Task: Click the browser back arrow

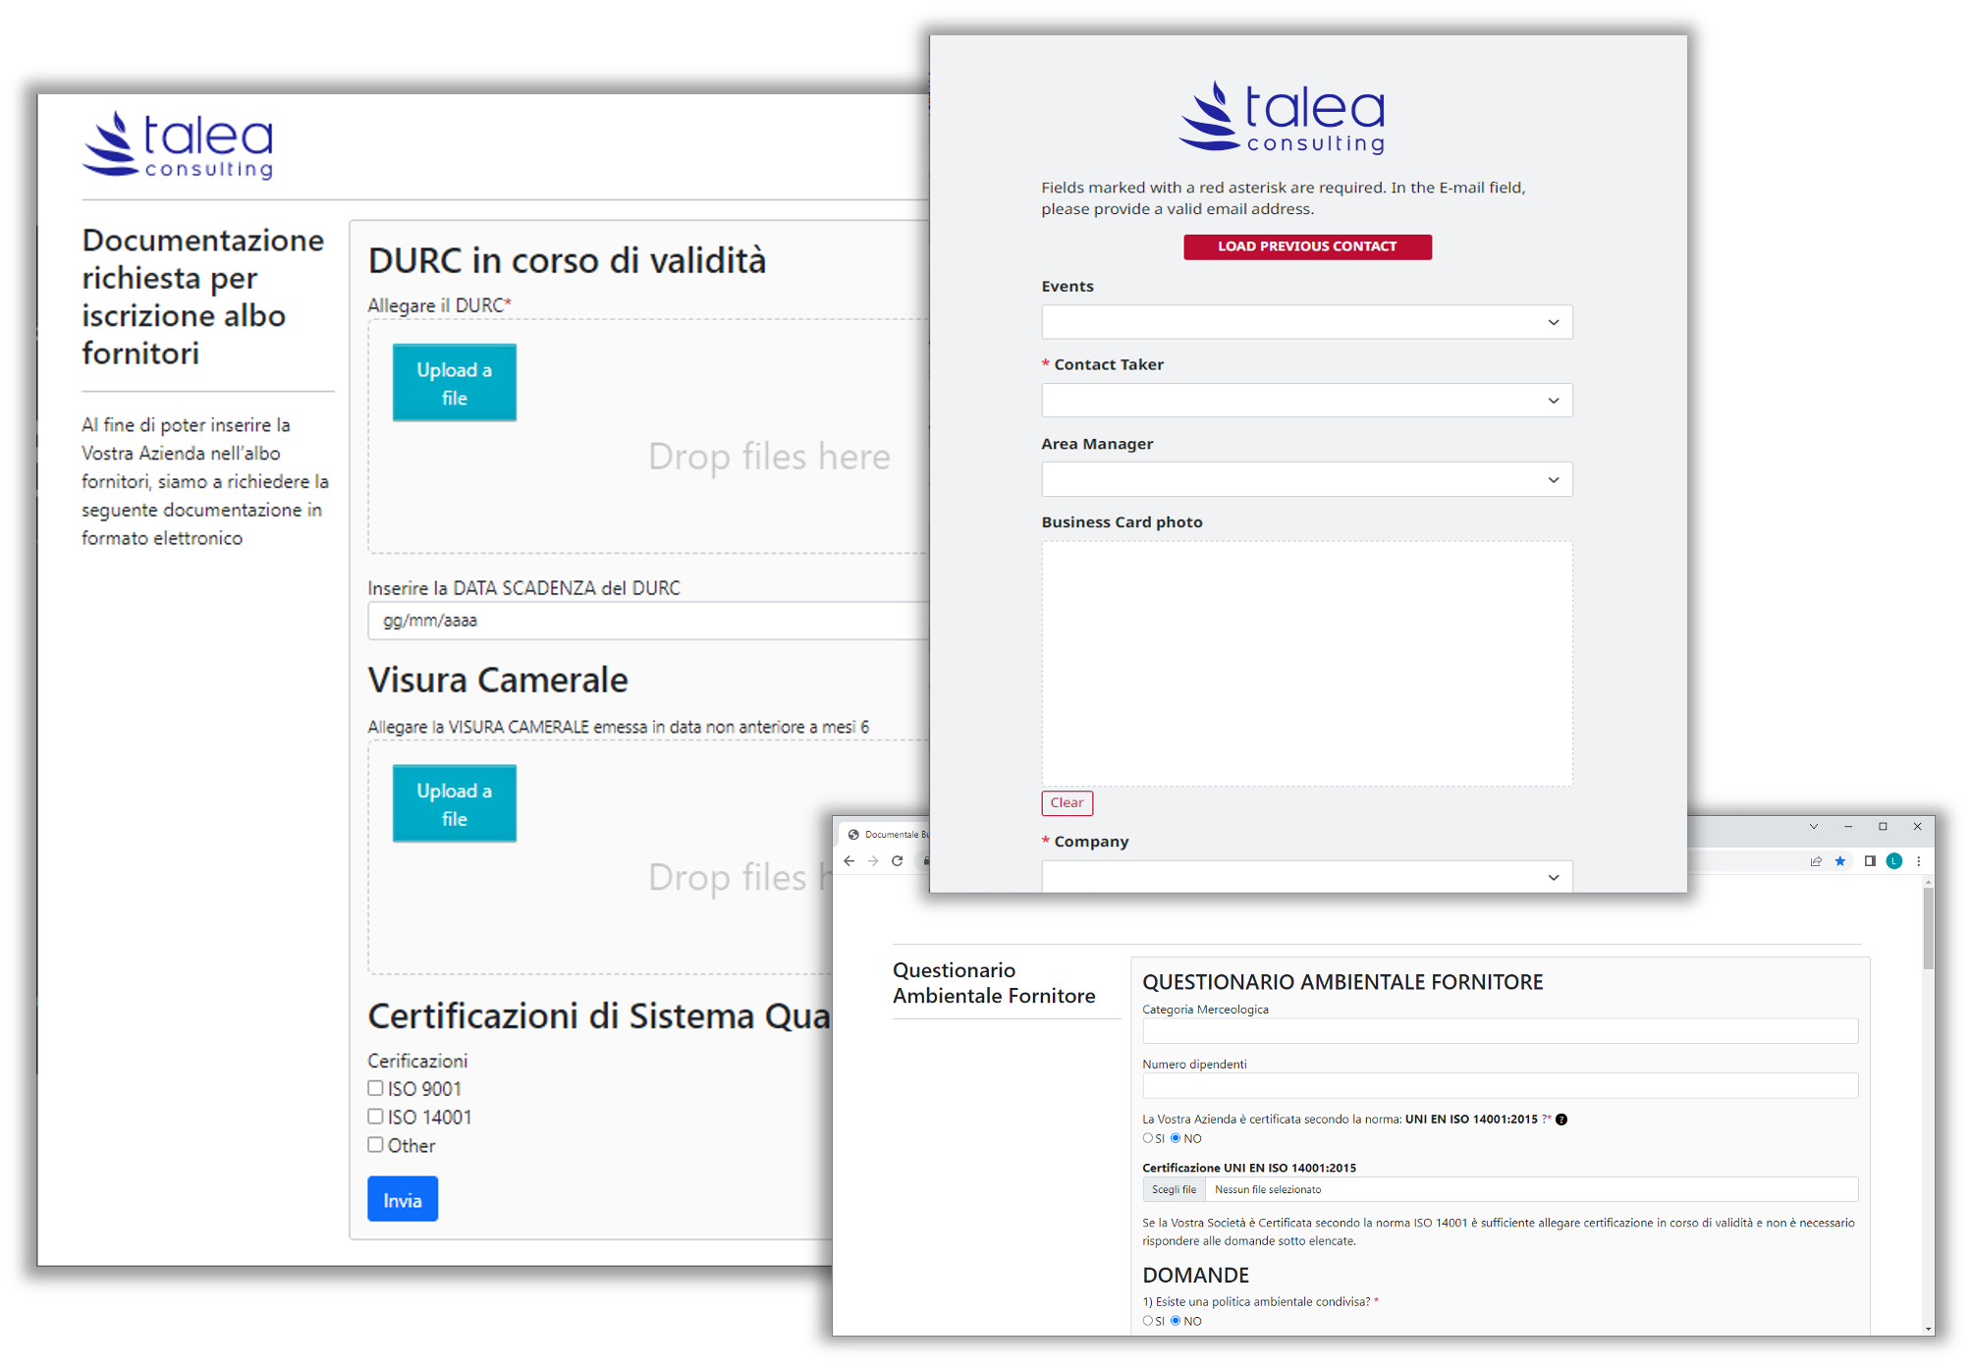Action: point(849,861)
